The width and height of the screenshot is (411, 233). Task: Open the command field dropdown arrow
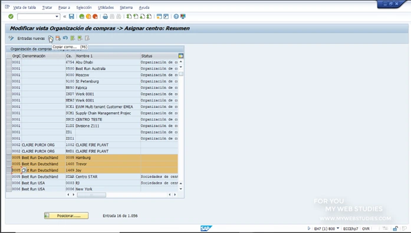[x=57, y=17]
